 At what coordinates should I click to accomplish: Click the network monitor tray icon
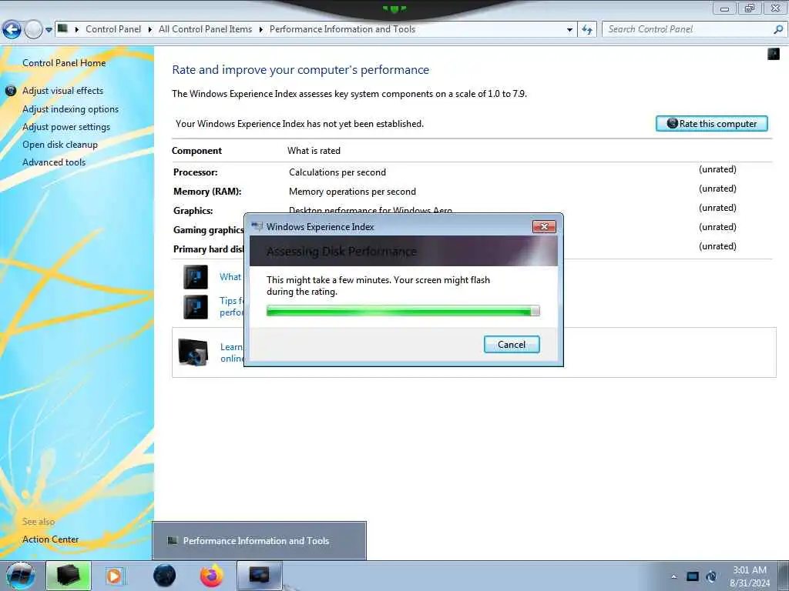point(693,576)
